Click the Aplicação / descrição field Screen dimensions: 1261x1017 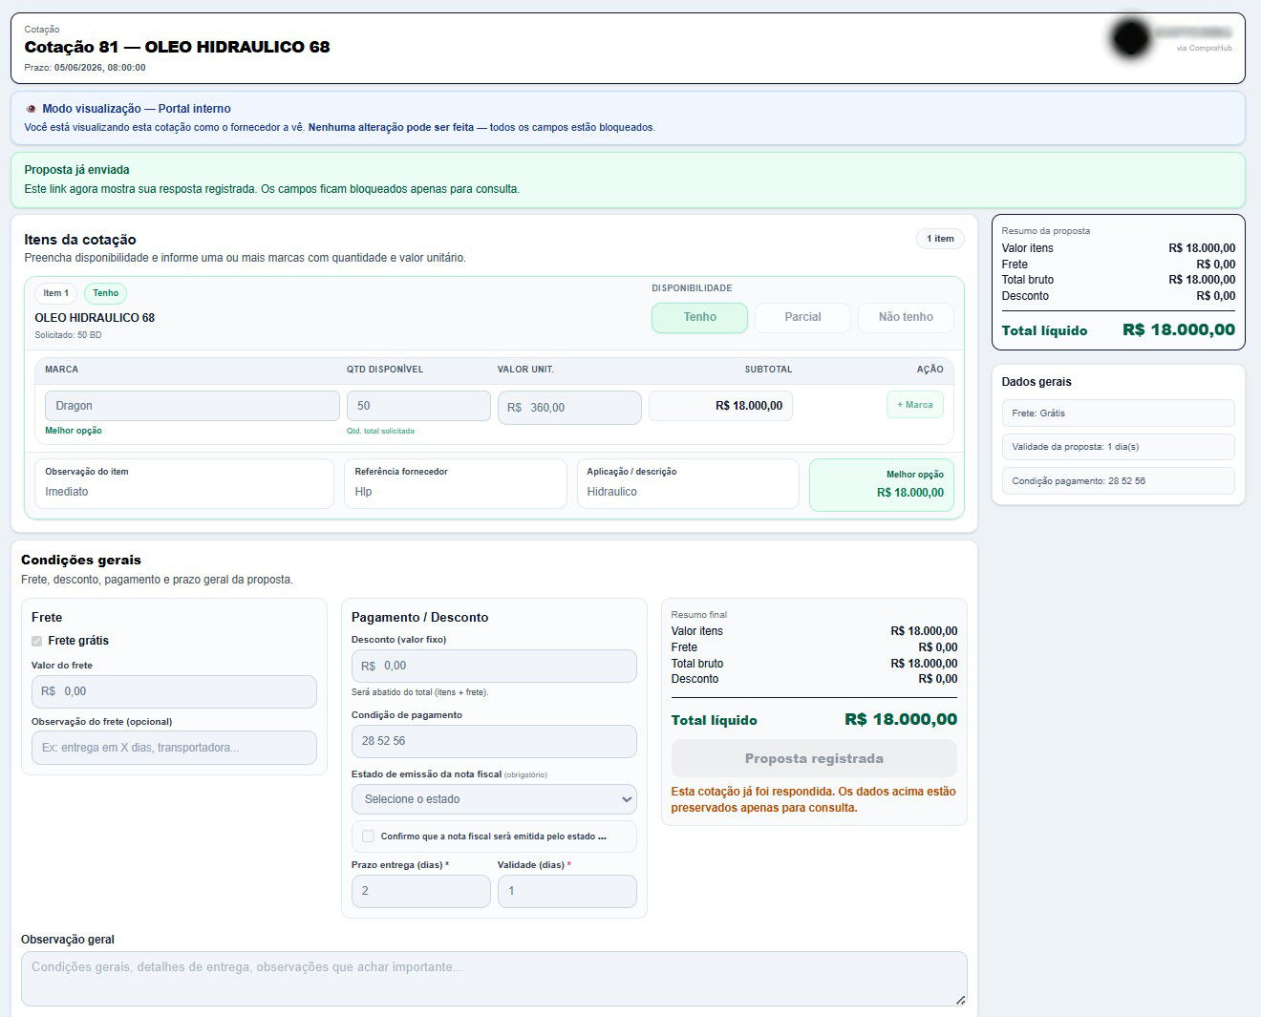tap(688, 483)
